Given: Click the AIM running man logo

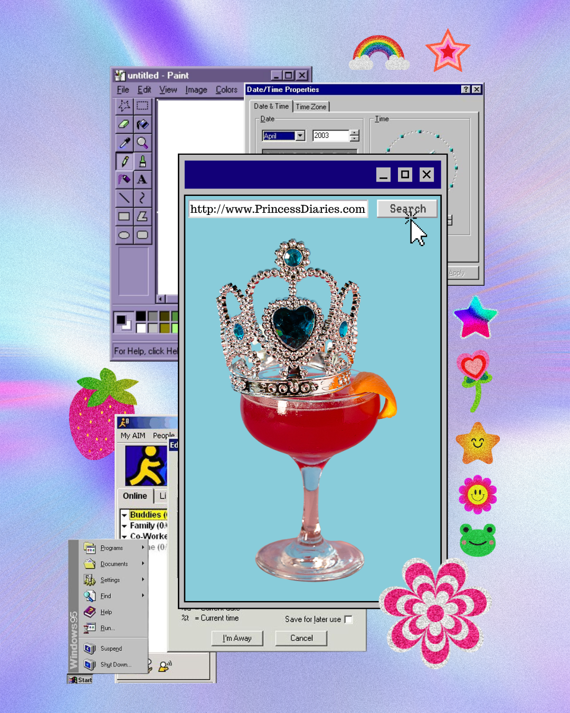Looking at the screenshot, I should tap(146, 465).
